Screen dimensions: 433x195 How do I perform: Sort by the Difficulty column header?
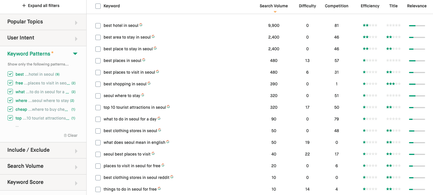(x=307, y=6)
